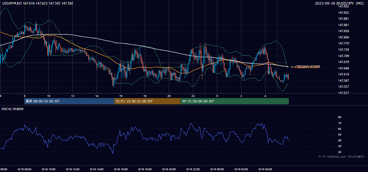Click hour 2 on the price chart axis
Image resolution: width=368 pixels, height=172 pixels.
point(241,96)
